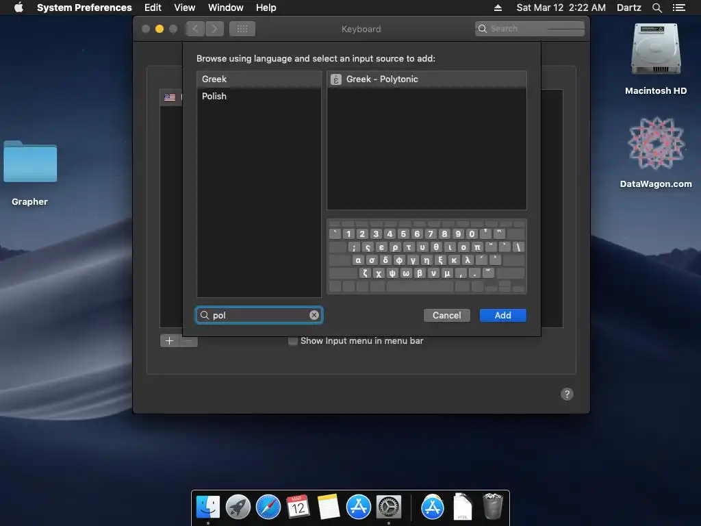The height and width of the screenshot is (526, 701).
Task: Open the HTML document in the Dock
Action: [462, 507]
